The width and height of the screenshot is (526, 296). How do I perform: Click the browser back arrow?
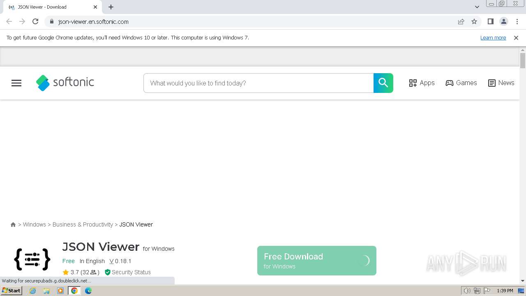point(9,21)
